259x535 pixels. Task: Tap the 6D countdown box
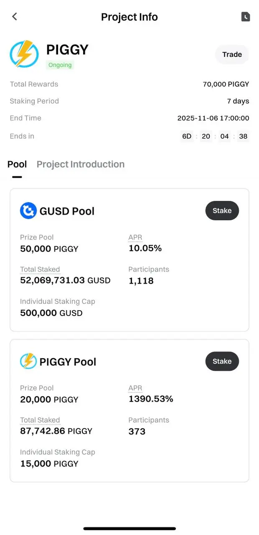coord(187,136)
